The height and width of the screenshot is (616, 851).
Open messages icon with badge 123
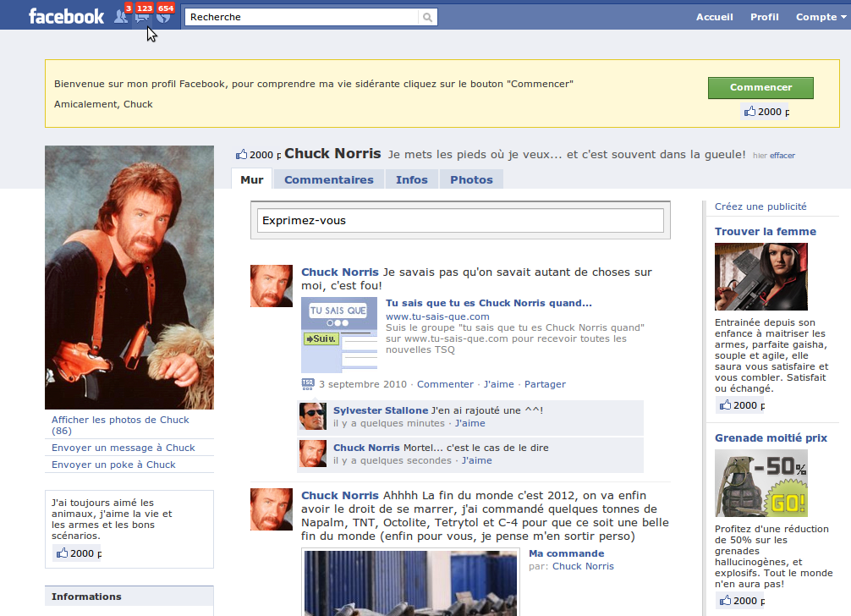click(x=142, y=16)
